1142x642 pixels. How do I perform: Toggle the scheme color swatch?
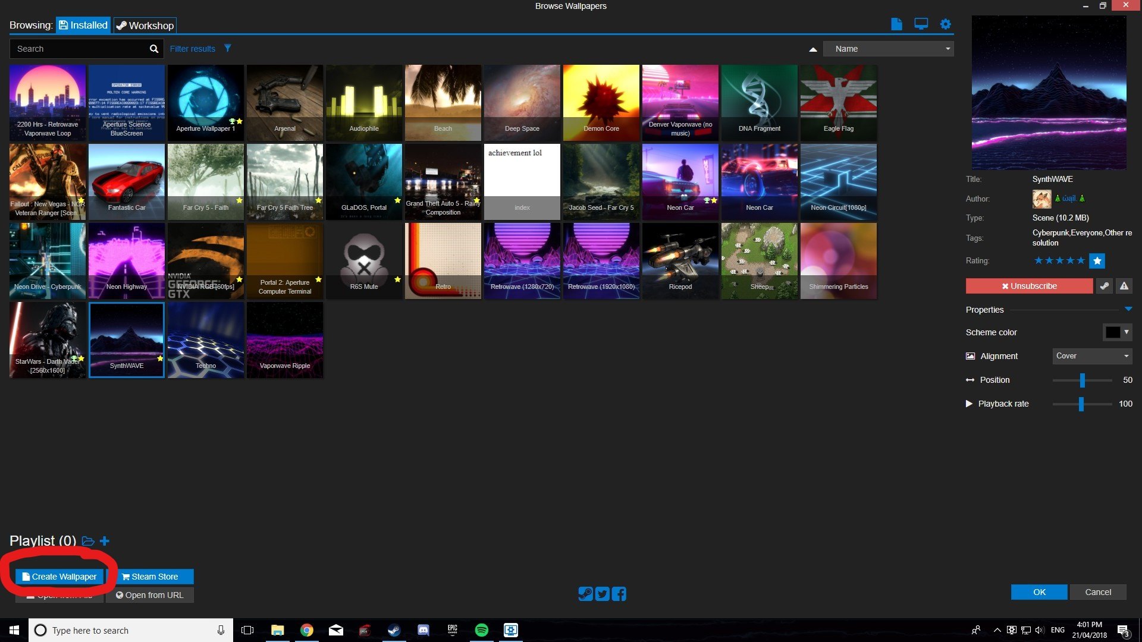tap(1112, 332)
